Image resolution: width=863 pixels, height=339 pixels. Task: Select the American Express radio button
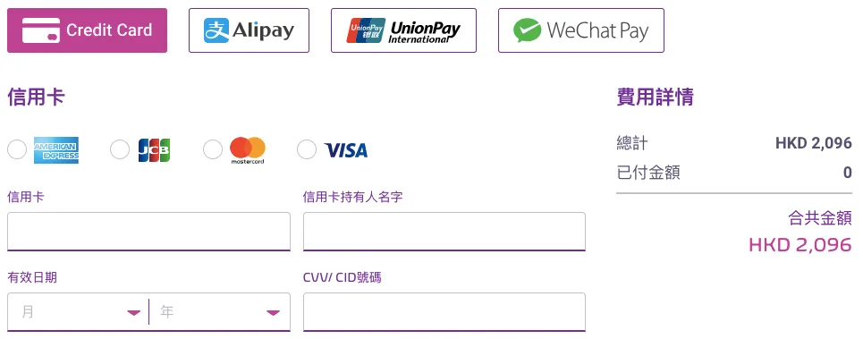tap(17, 149)
